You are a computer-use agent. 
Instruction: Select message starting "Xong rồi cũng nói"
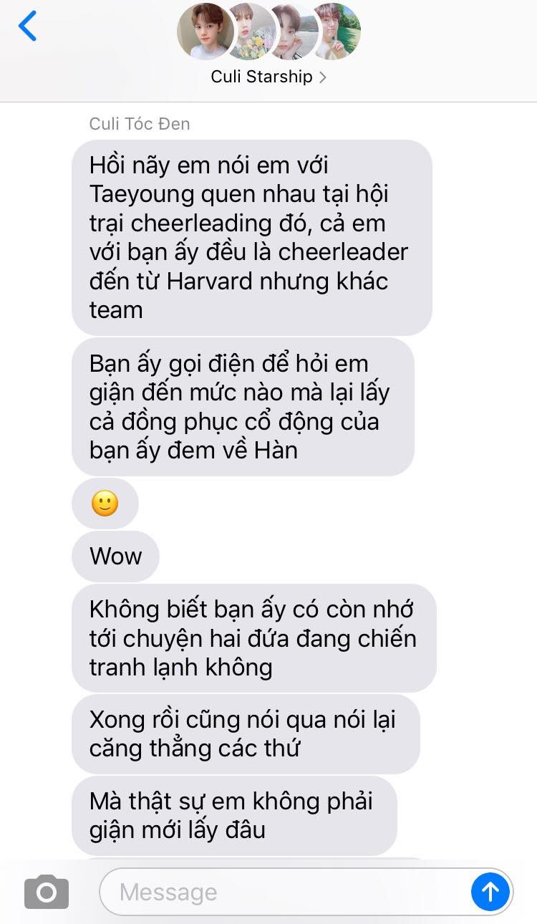click(x=246, y=734)
